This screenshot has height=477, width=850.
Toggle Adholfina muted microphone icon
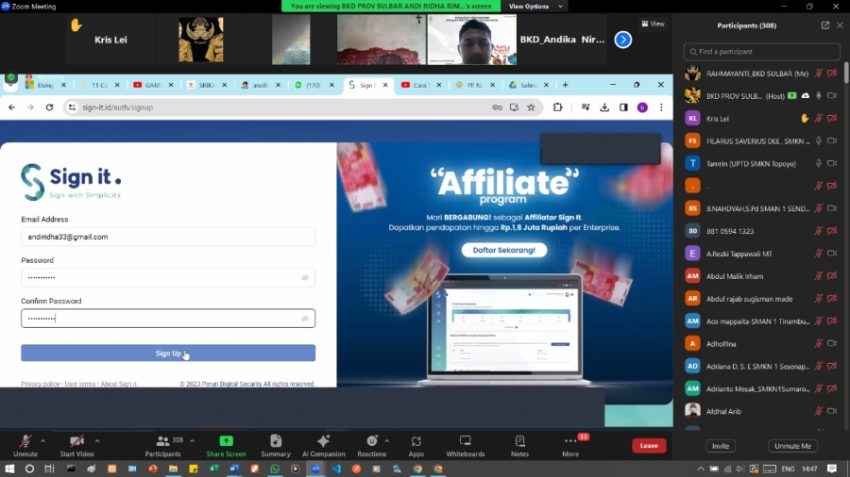(819, 343)
